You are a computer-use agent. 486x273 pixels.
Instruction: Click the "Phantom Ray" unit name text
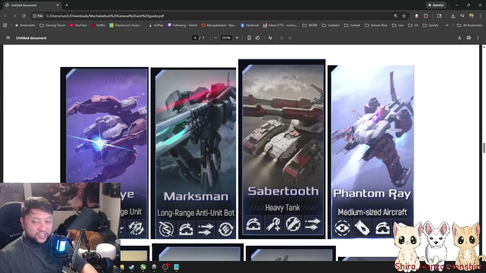pyautogui.click(x=372, y=194)
